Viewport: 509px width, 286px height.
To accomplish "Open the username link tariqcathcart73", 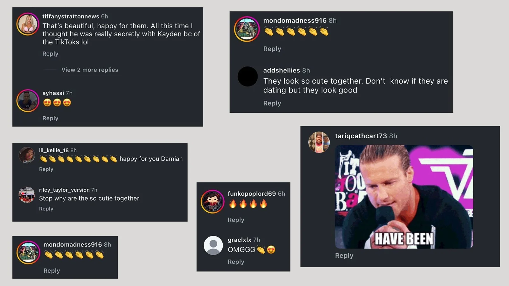I will tap(361, 136).
